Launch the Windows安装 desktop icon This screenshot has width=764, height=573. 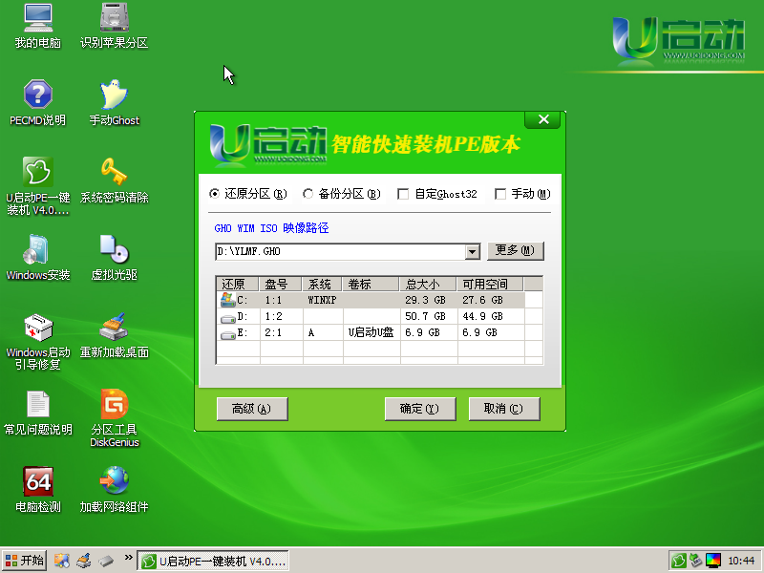coord(38,257)
